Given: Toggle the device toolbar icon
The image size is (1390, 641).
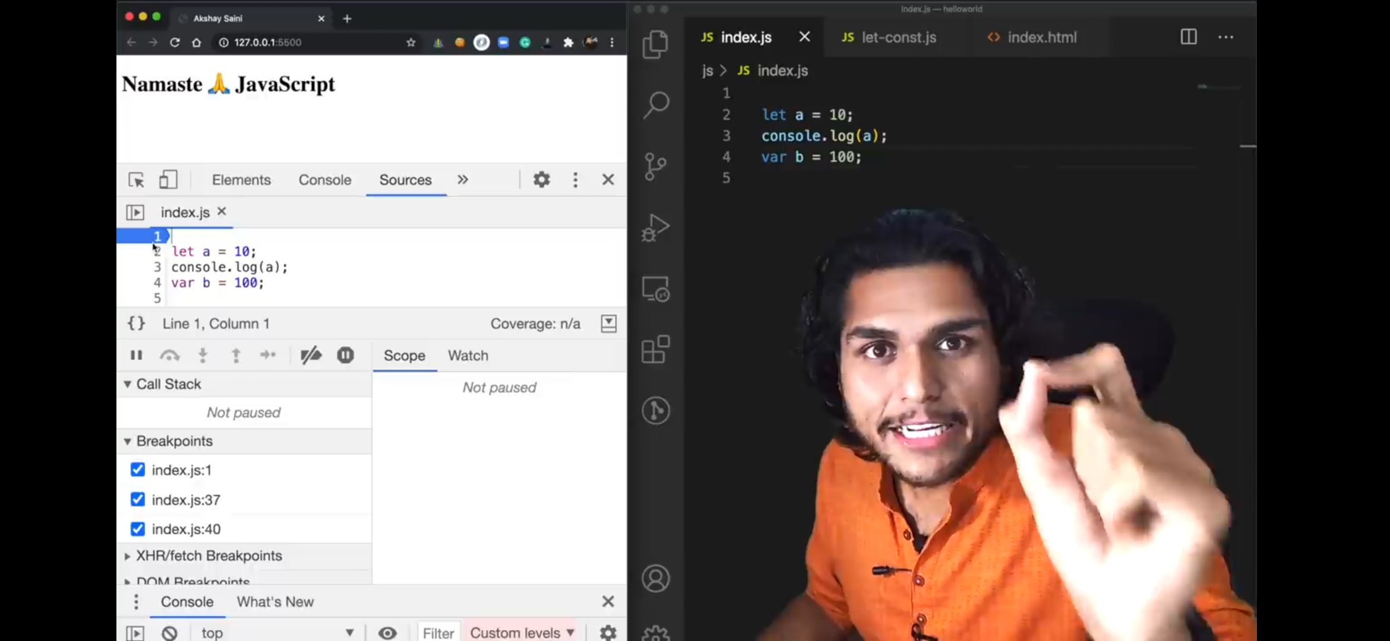Looking at the screenshot, I should [168, 180].
